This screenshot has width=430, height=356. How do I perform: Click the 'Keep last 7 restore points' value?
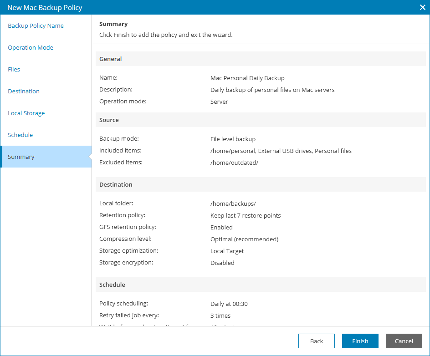click(x=246, y=215)
